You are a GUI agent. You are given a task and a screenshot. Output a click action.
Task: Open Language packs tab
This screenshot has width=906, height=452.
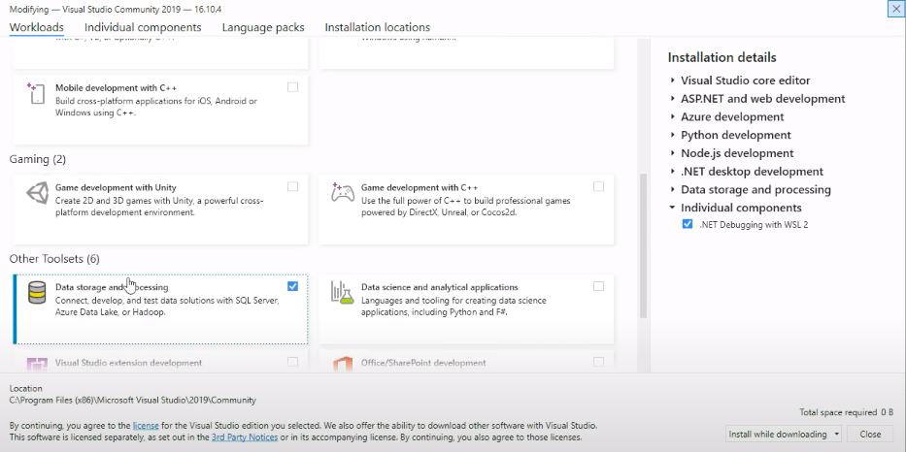click(x=263, y=27)
